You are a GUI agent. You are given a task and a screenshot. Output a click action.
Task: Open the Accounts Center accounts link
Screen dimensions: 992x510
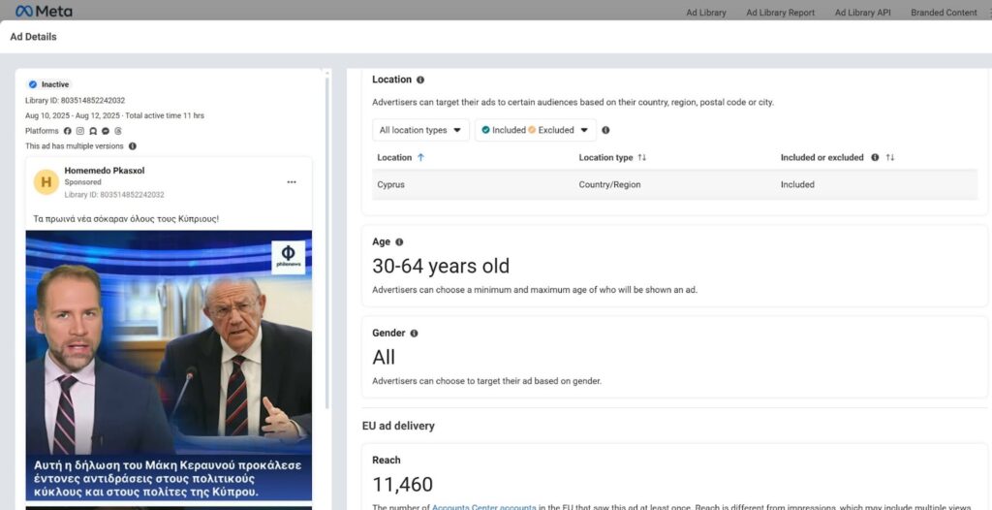[484, 507]
